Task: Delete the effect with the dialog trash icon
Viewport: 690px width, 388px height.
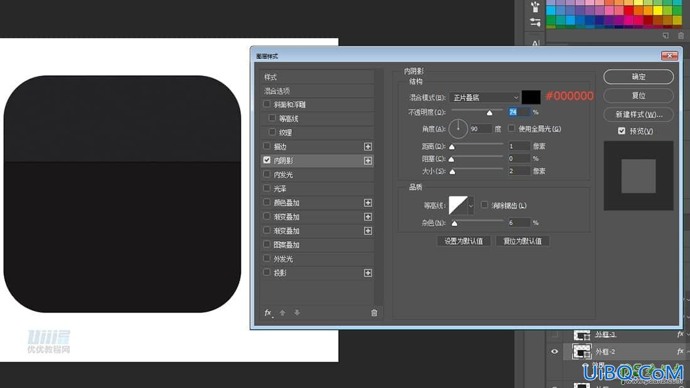Action: click(374, 313)
